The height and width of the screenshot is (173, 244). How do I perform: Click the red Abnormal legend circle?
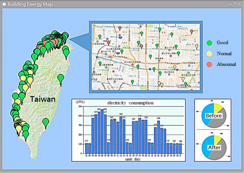pos(209,64)
